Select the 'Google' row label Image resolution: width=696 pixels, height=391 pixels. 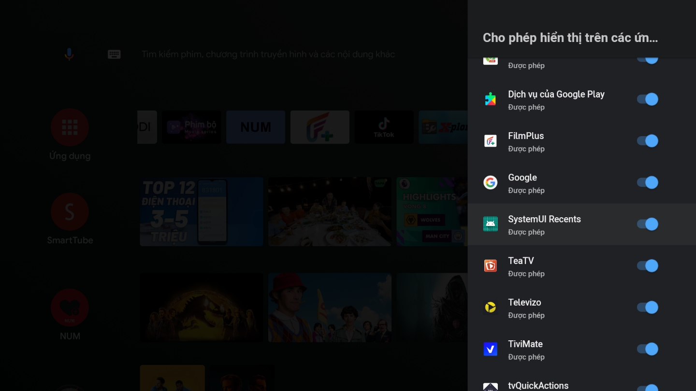[x=522, y=178]
